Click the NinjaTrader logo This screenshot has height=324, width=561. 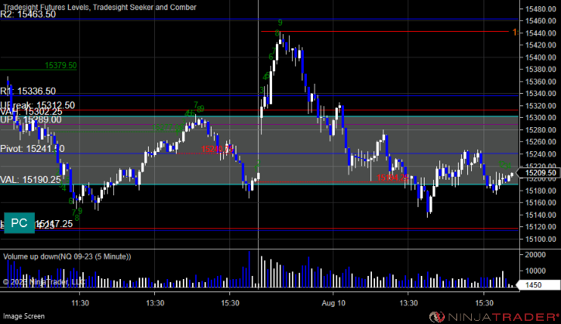point(494,317)
